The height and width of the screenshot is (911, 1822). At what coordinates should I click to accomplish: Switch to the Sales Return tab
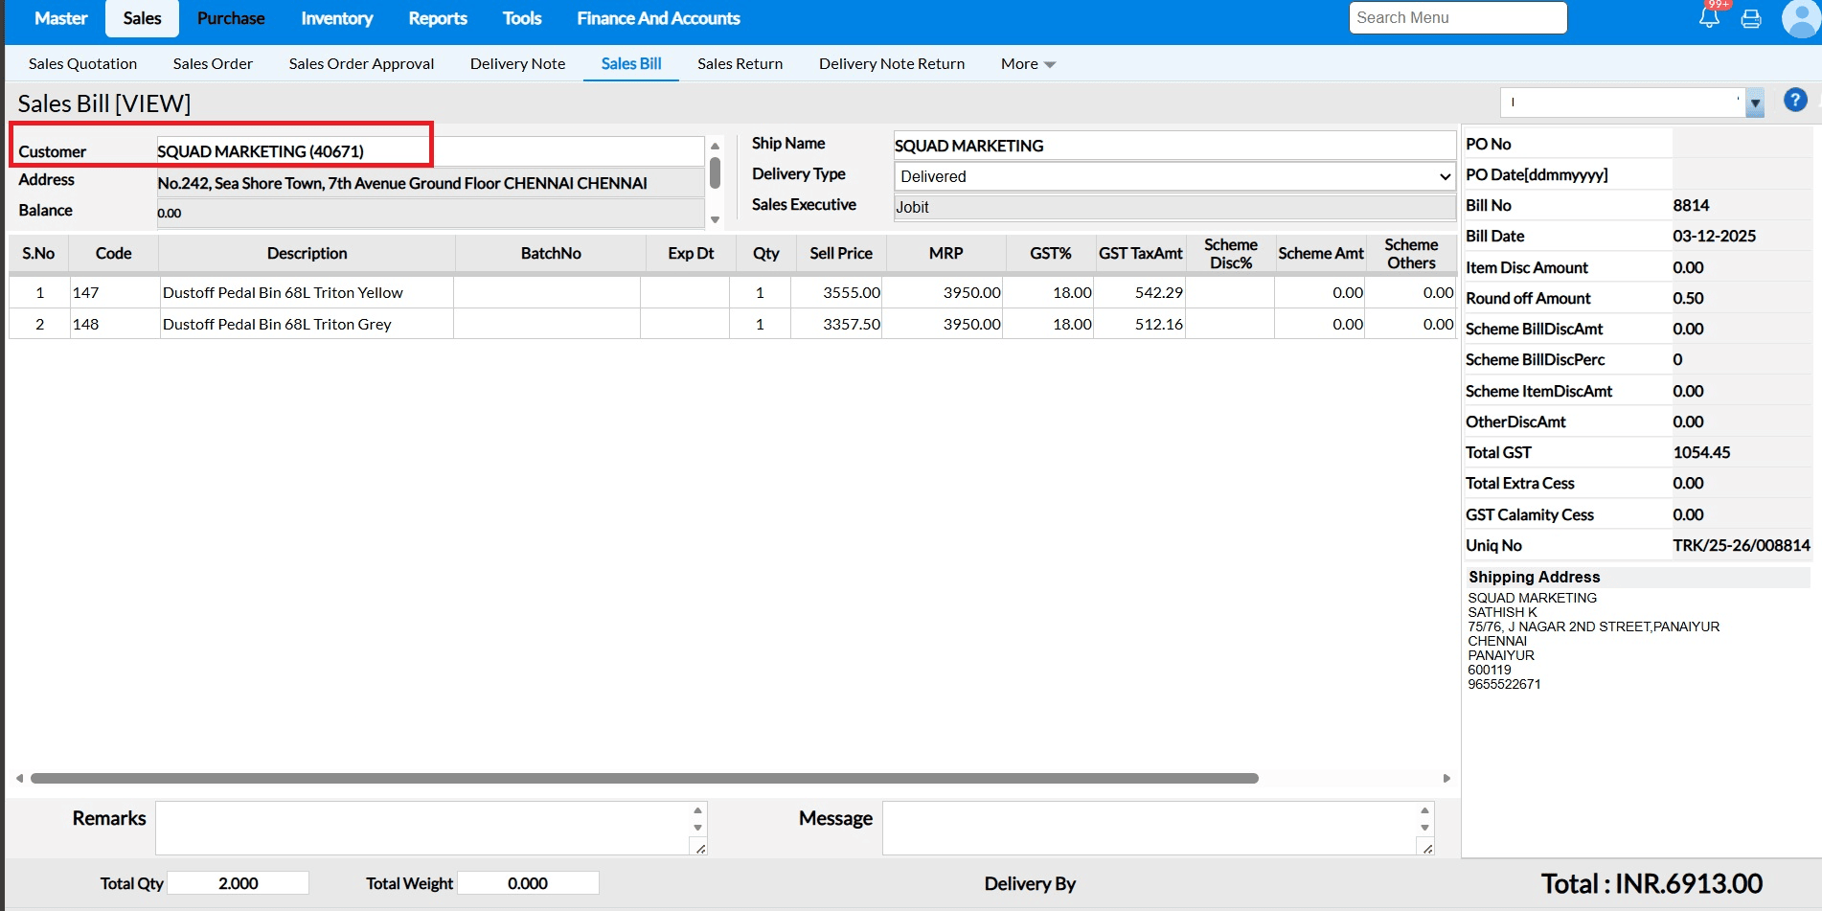[740, 64]
